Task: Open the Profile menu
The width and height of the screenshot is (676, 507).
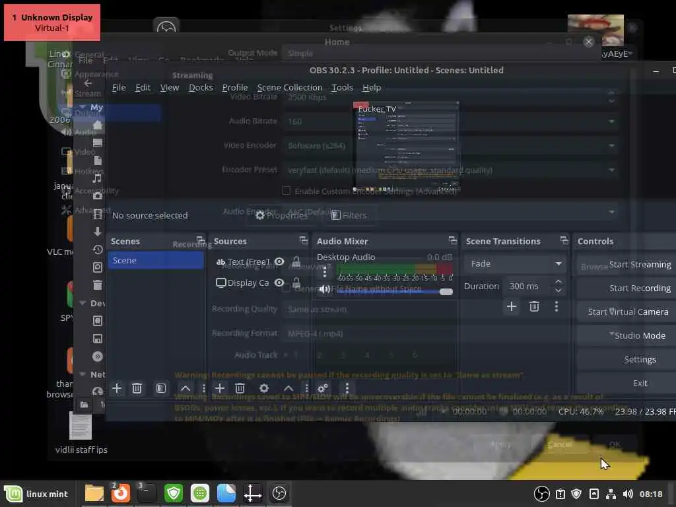Action: pyautogui.click(x=235, y=88)
